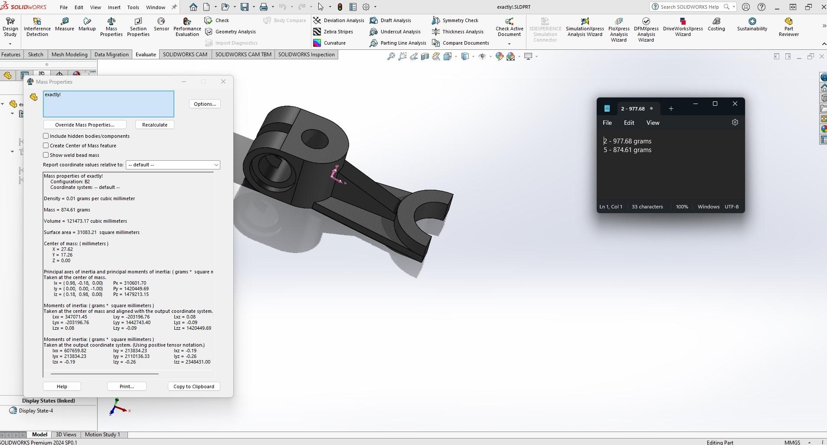Image resolution: width=827 pixels, height=445 pixels.
Task: Open the Costing tool
Action: [716, 24]
